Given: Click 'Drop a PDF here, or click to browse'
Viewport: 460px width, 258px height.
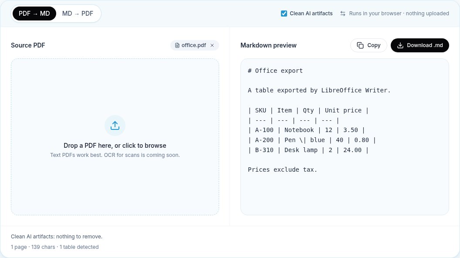Looking at the screenshot, I should (x=115, y=146).
